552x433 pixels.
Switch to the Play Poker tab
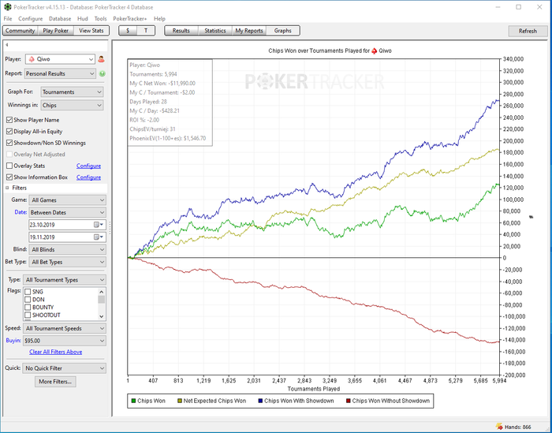coord(56,31)
